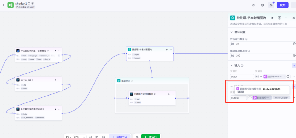Open help in the side panel header
The image size is (296, 138).
tap(280, 18)
